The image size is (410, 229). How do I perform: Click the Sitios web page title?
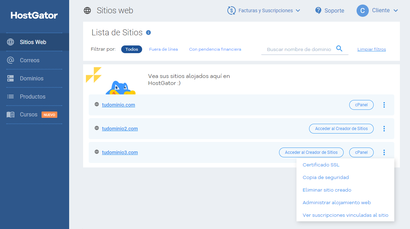tap(115, 10)
